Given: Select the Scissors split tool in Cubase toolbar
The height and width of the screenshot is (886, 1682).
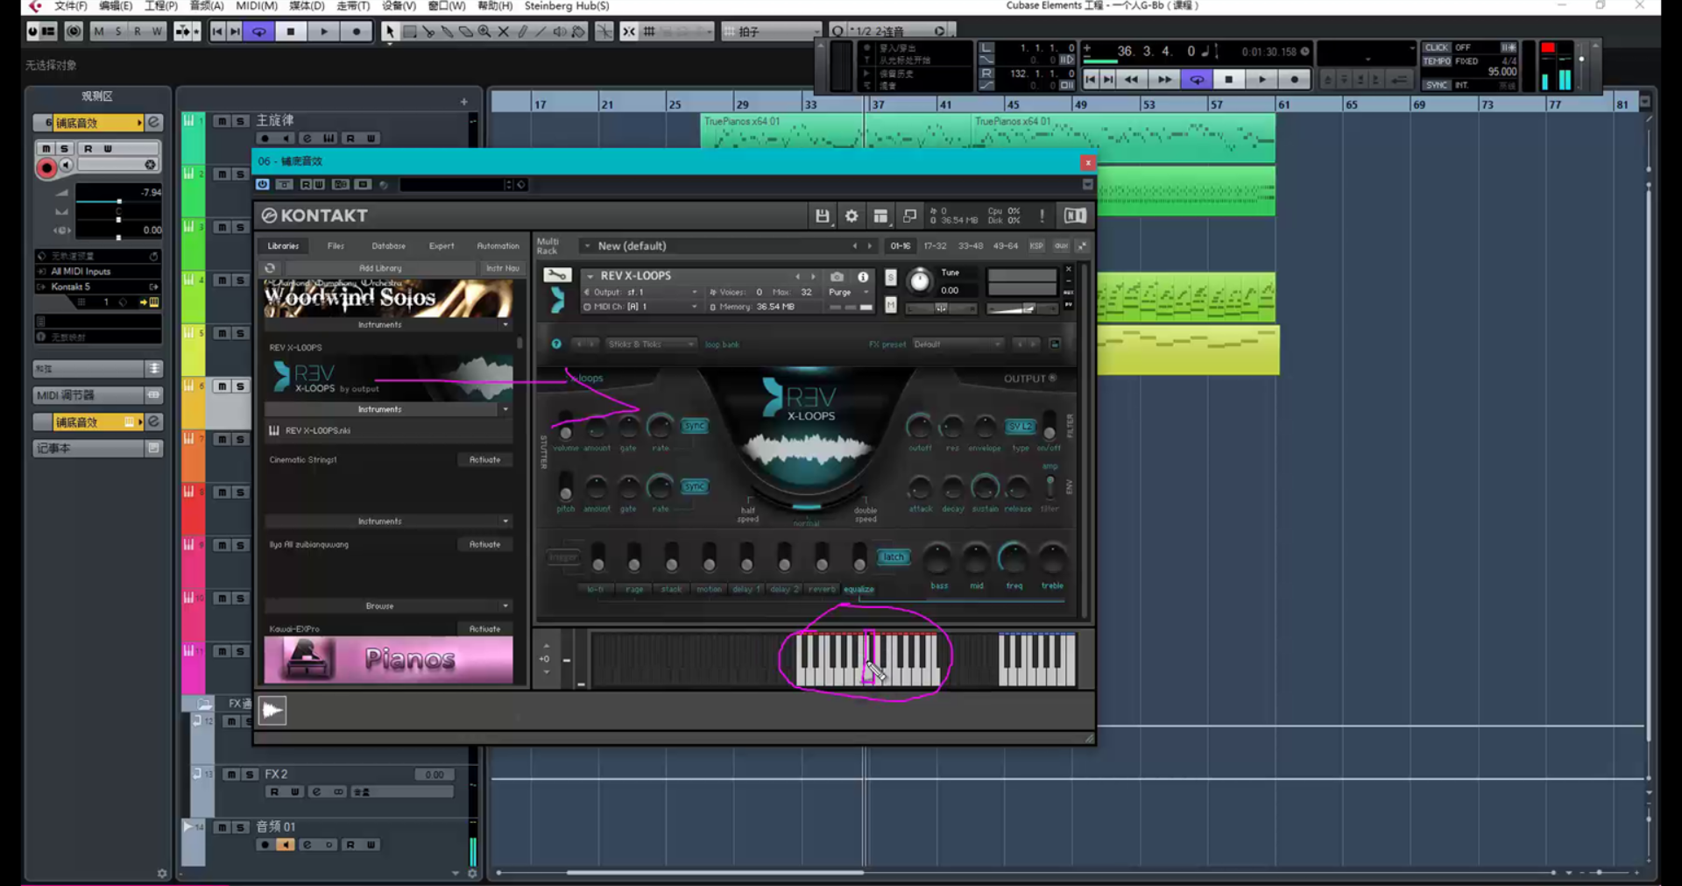Looking at the screenshot, I should click(428, 32).
